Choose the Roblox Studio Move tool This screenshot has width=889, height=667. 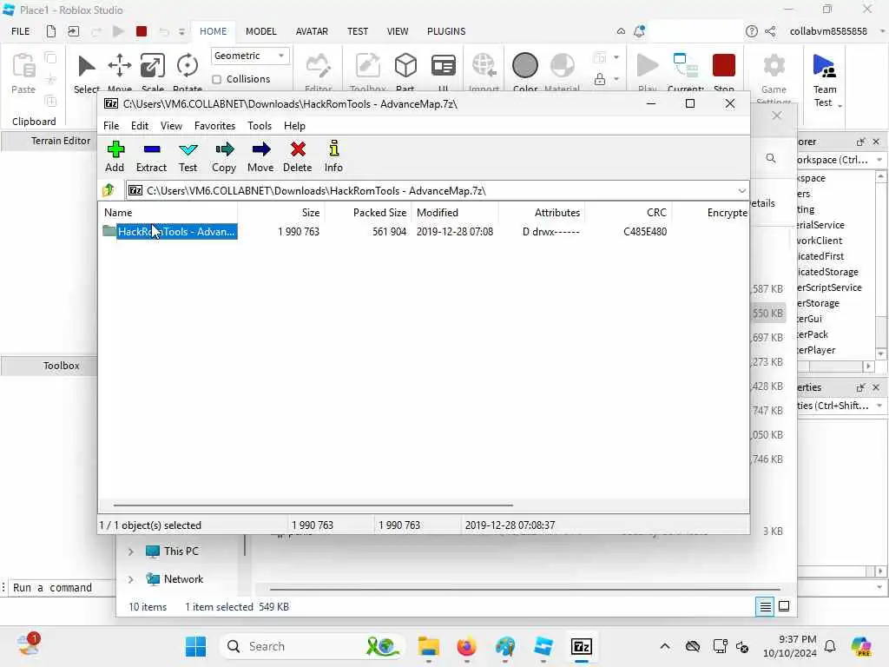coord(120,73)
